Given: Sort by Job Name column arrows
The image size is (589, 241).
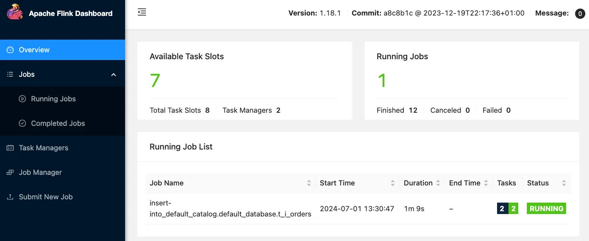Looking at the screenshot, I should (x=309, y=183).
